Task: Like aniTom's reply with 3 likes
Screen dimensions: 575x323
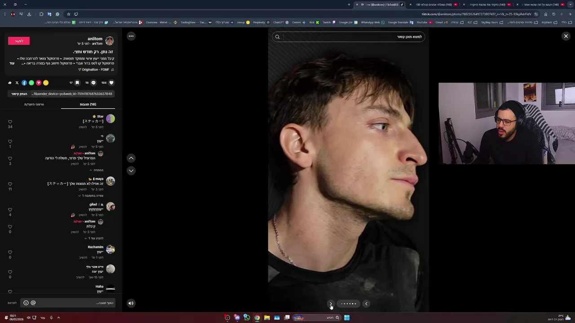Action: pyautogui.click(x=10, y=158)
